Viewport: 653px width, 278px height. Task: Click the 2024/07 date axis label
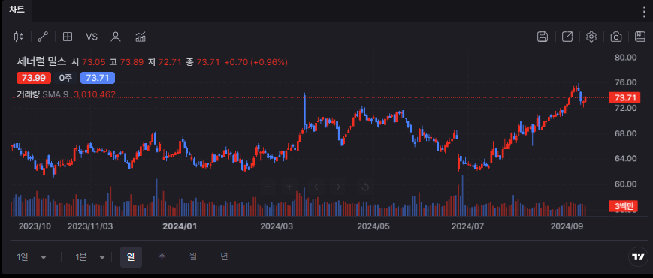467,226
